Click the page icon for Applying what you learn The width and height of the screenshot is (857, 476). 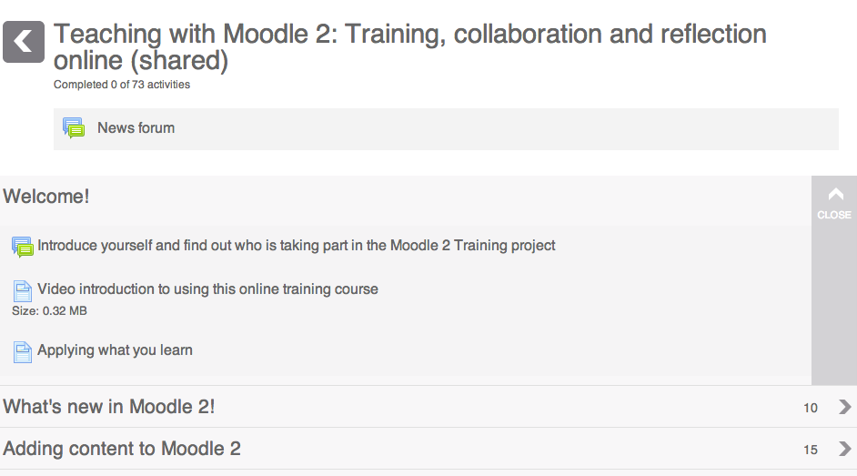point(23,352)
